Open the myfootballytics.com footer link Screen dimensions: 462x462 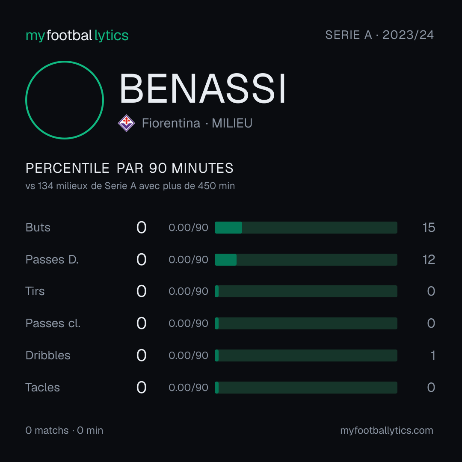(387, 430)
